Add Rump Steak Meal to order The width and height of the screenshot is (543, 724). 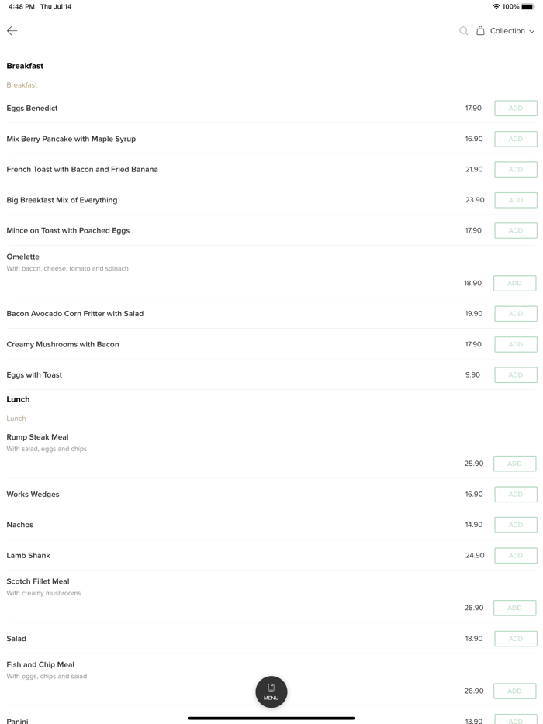pos(514,464)
